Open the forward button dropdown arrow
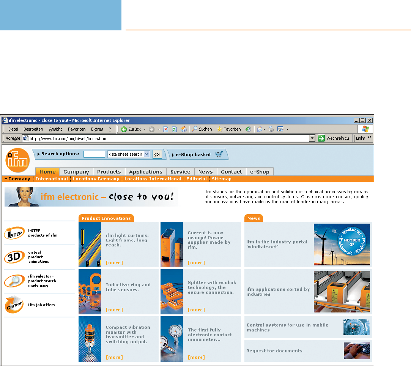 [159, 129]
